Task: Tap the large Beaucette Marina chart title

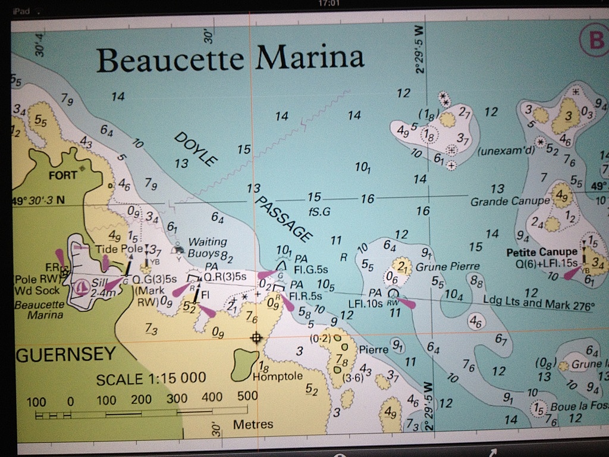Action: pyautogui.click(x=230, y=59)
